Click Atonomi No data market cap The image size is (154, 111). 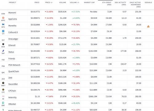(94, 12)
